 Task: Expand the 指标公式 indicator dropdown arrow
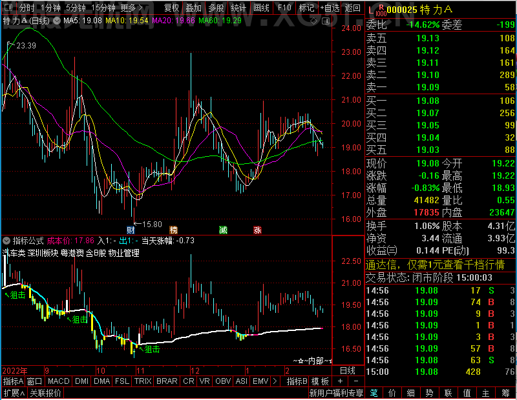coord(6,241)
